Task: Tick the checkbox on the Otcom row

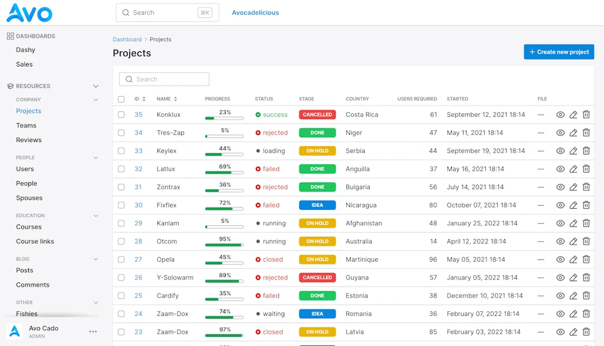Action: pos(122,241)
